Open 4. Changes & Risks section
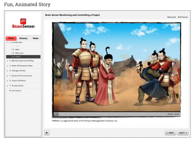 pos(17,71)
